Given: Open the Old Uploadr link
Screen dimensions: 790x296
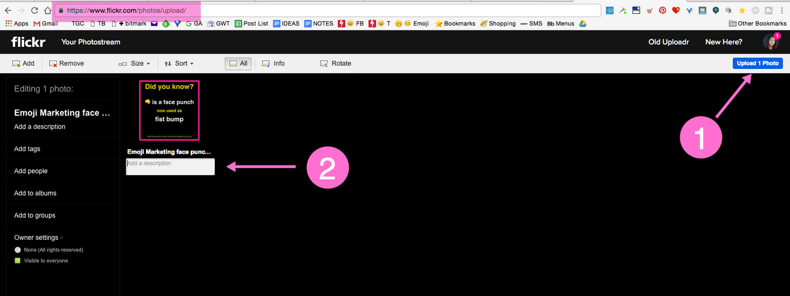Looking at the screenshot, I should coord(669,42).
